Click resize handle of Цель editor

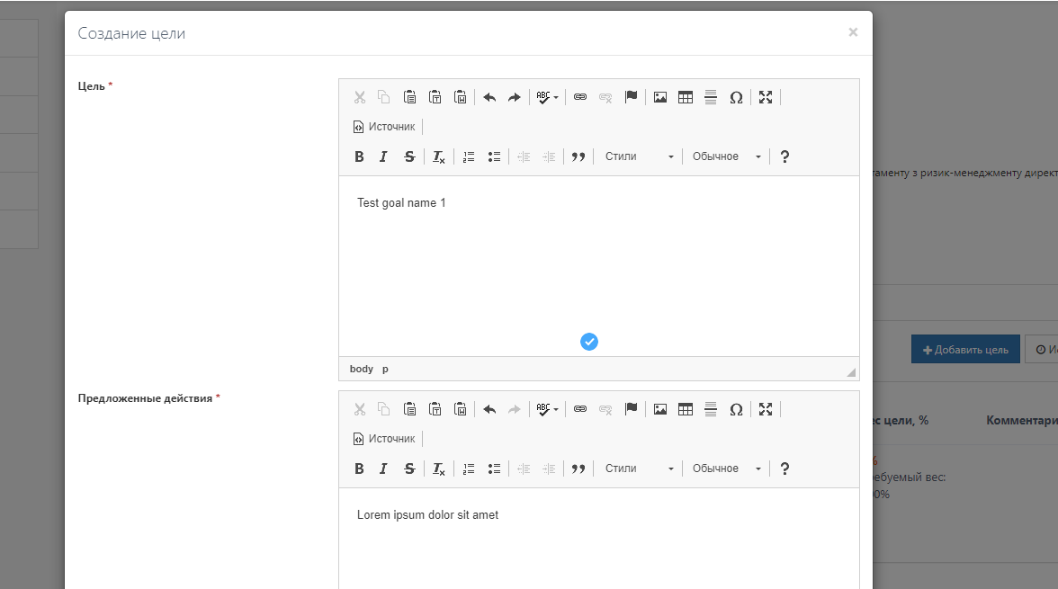(x=851, y=371)
